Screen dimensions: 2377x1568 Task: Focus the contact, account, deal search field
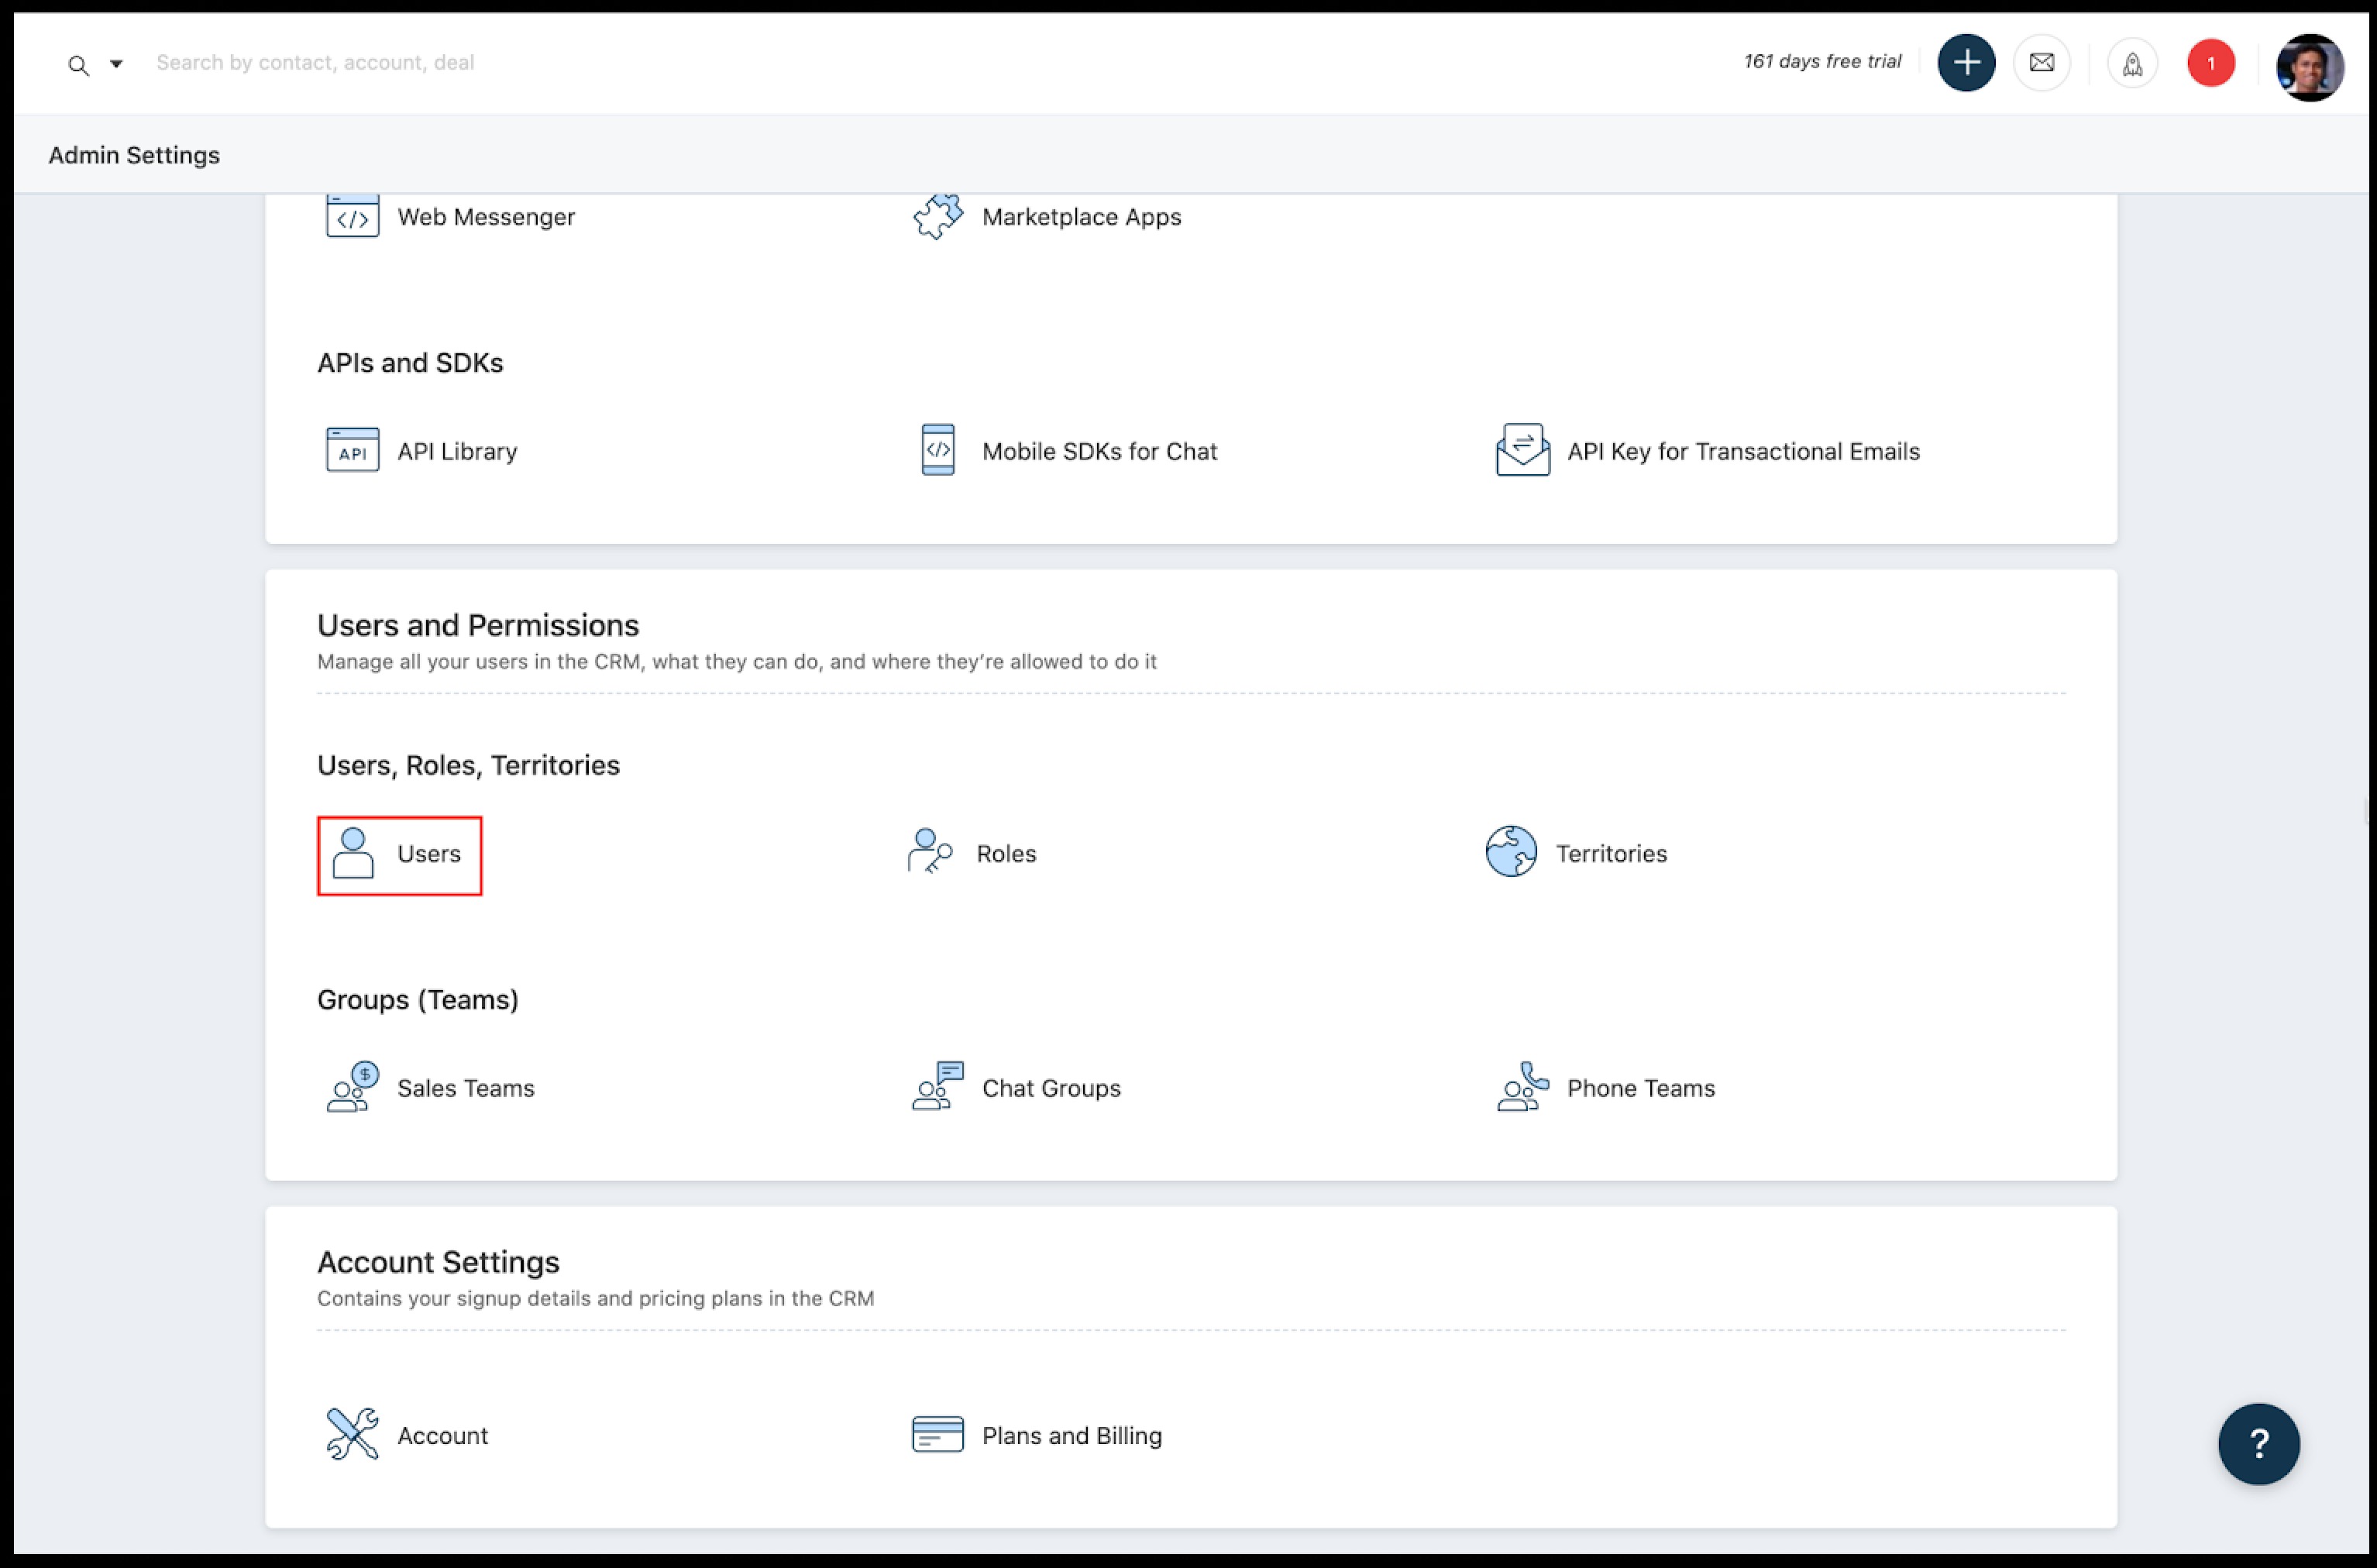pyautogui.click(x=315, y=62)
